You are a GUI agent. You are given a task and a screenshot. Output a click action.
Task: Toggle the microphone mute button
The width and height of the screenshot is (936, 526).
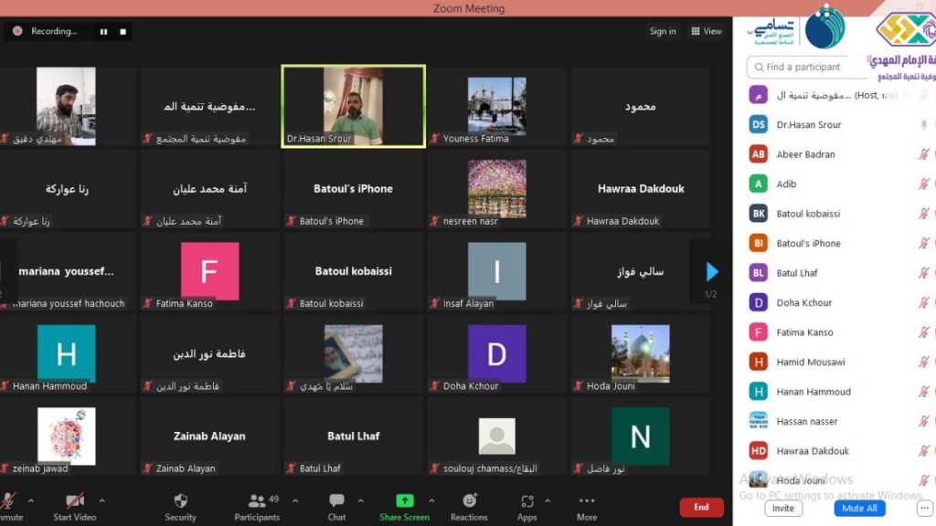tap(9, 501)
